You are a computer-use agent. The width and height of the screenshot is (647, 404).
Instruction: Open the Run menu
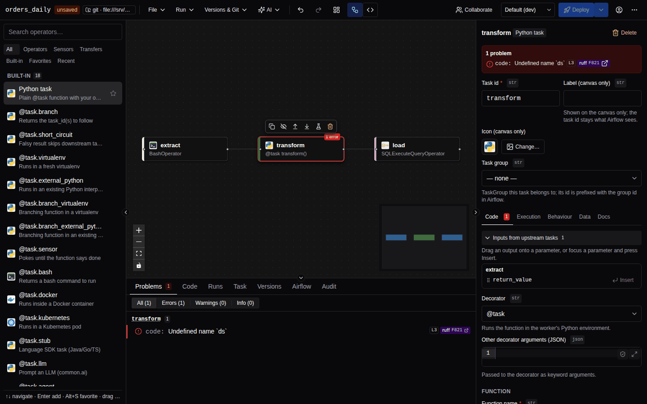[x=185, y=10]
